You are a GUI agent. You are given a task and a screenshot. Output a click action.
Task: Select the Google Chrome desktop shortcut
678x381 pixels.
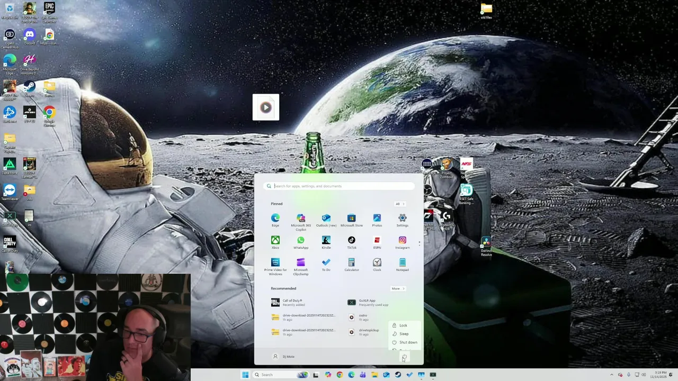click(x=49, y=116)
